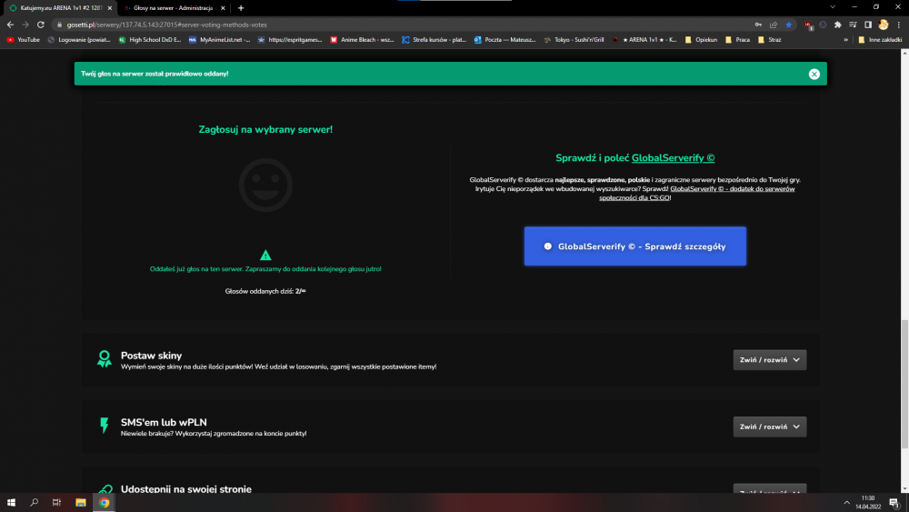Click the SMS'em lub wPLN title

coord(164,422)
